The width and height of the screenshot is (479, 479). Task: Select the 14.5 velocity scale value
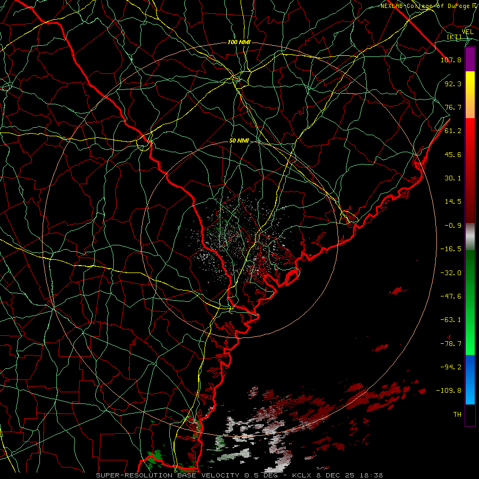[453, 202]
